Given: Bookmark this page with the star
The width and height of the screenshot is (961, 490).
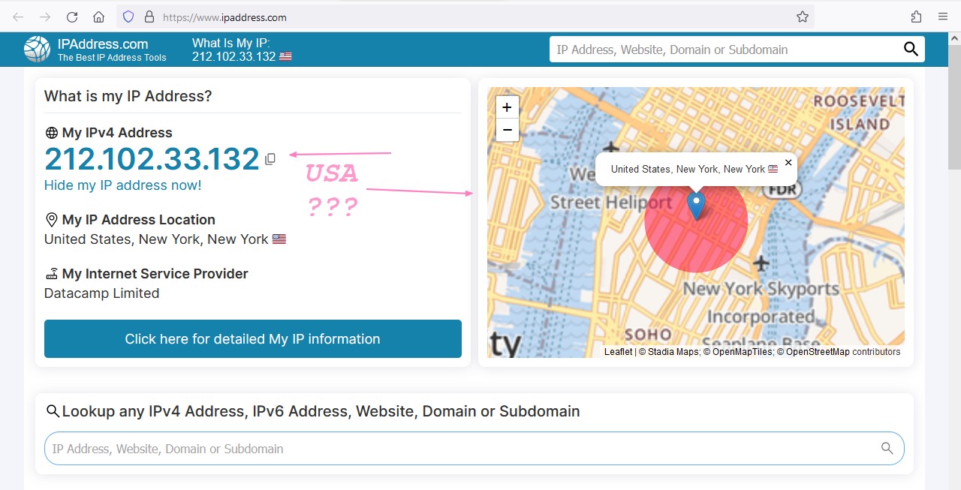Looking at the screenshot, I should click(x=803, y=17).
